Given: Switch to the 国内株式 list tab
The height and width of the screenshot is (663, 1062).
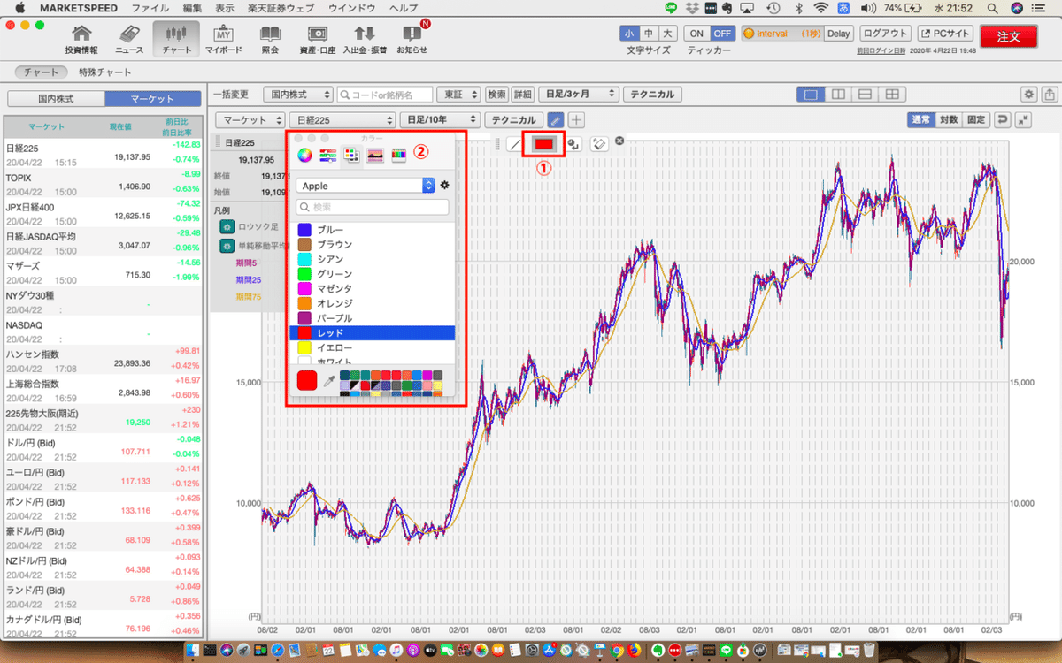Looking at the screenshot, I should point(55,99).
